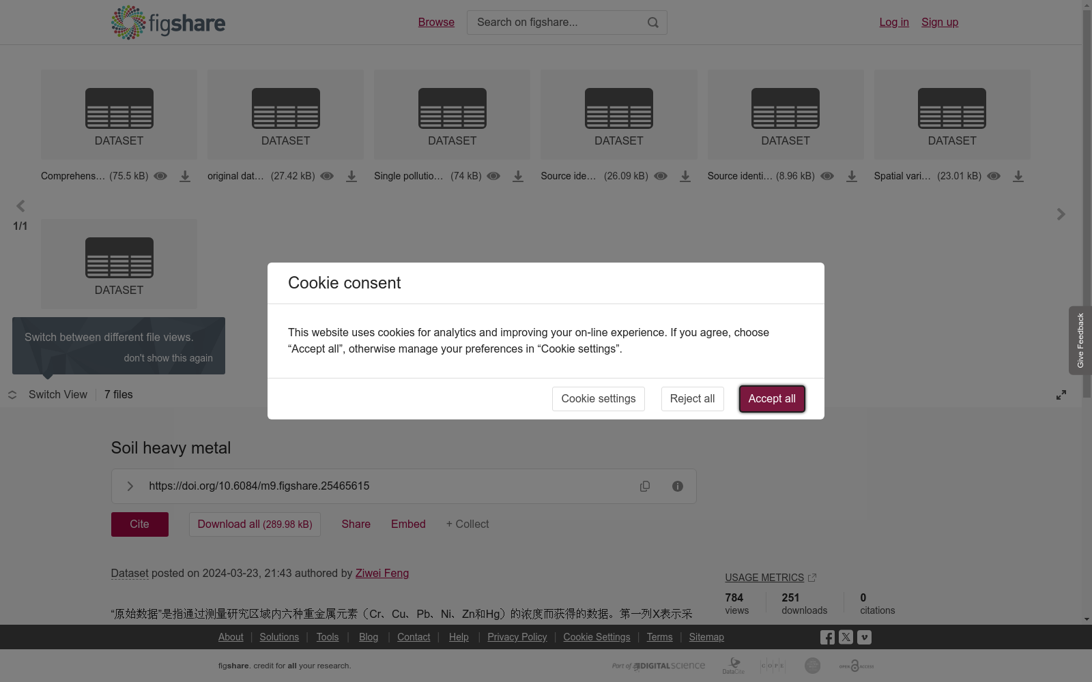This screenshot has height=682, width=1092.
Task: Dismiss tooltip with don't show this again
Action: pos(169,358)
